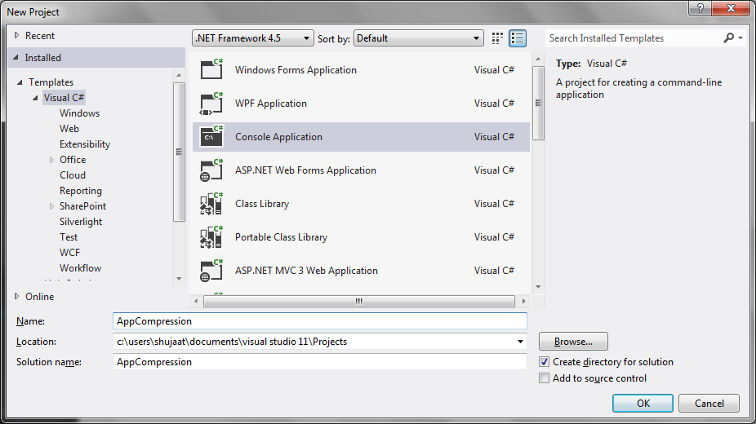The height and width of the screenshot is (424, 756).
Task: Select Console Application template name
Action: [278, 137]
